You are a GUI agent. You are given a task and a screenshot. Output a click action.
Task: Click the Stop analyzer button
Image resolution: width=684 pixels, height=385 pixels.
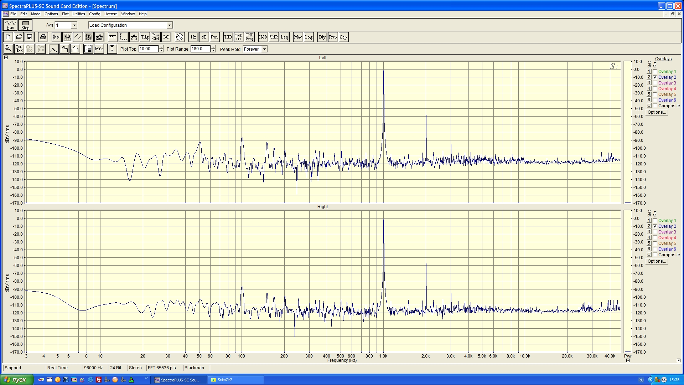tap(25, 25)
